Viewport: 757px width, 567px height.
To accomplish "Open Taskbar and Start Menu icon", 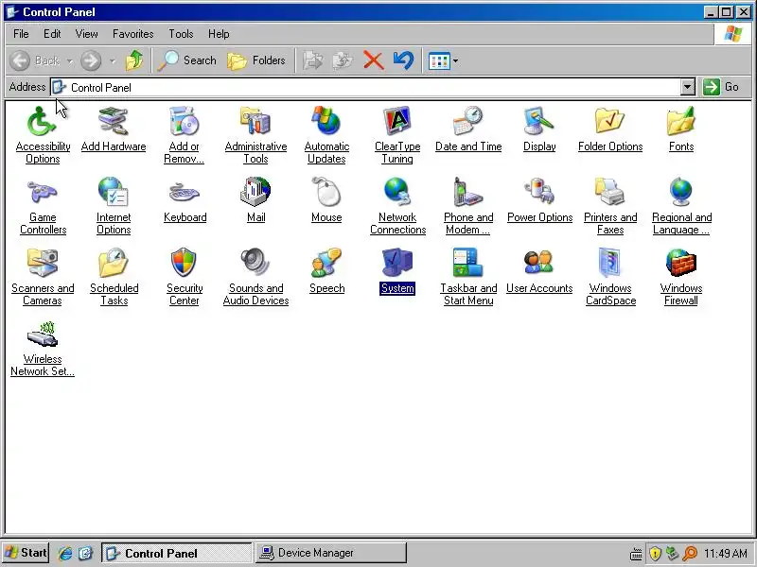I will coord(468,263).
